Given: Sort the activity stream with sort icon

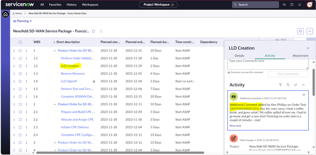Looking at the screenshot, I should pos(295,85).
